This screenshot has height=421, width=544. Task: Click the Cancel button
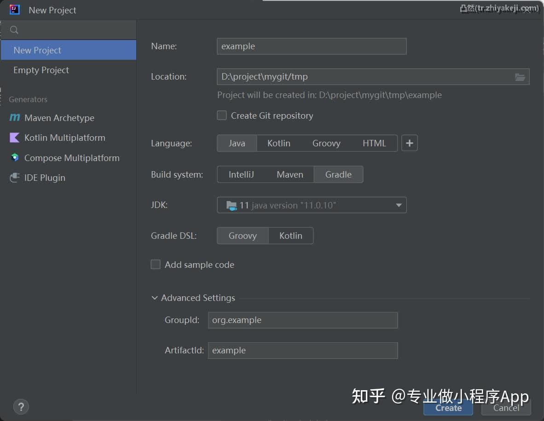pos(506,408)
